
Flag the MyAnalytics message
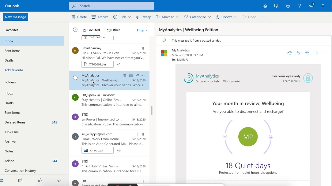pyautogui.click(x=137, y=75)
